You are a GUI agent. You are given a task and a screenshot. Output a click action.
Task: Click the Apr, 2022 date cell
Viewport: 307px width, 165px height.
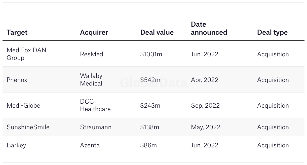(204, 80)
